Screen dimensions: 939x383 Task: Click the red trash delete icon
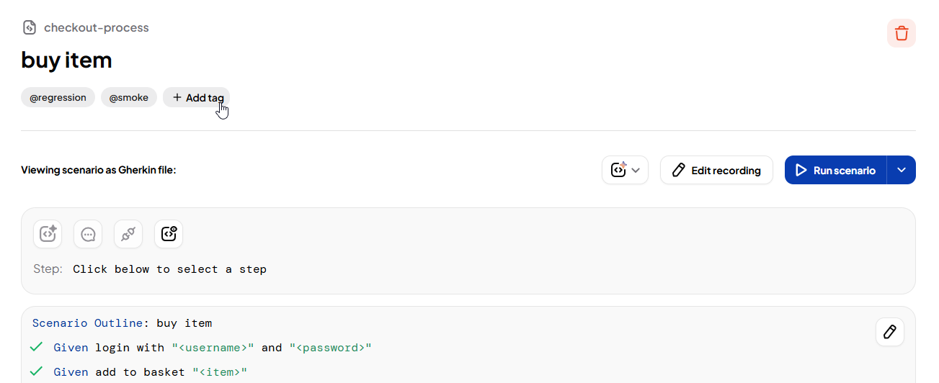click(x=901, y=33)
